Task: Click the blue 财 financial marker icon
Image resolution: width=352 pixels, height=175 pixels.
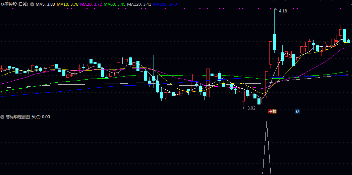Action: pyautogui.click(x=297, y=112)
